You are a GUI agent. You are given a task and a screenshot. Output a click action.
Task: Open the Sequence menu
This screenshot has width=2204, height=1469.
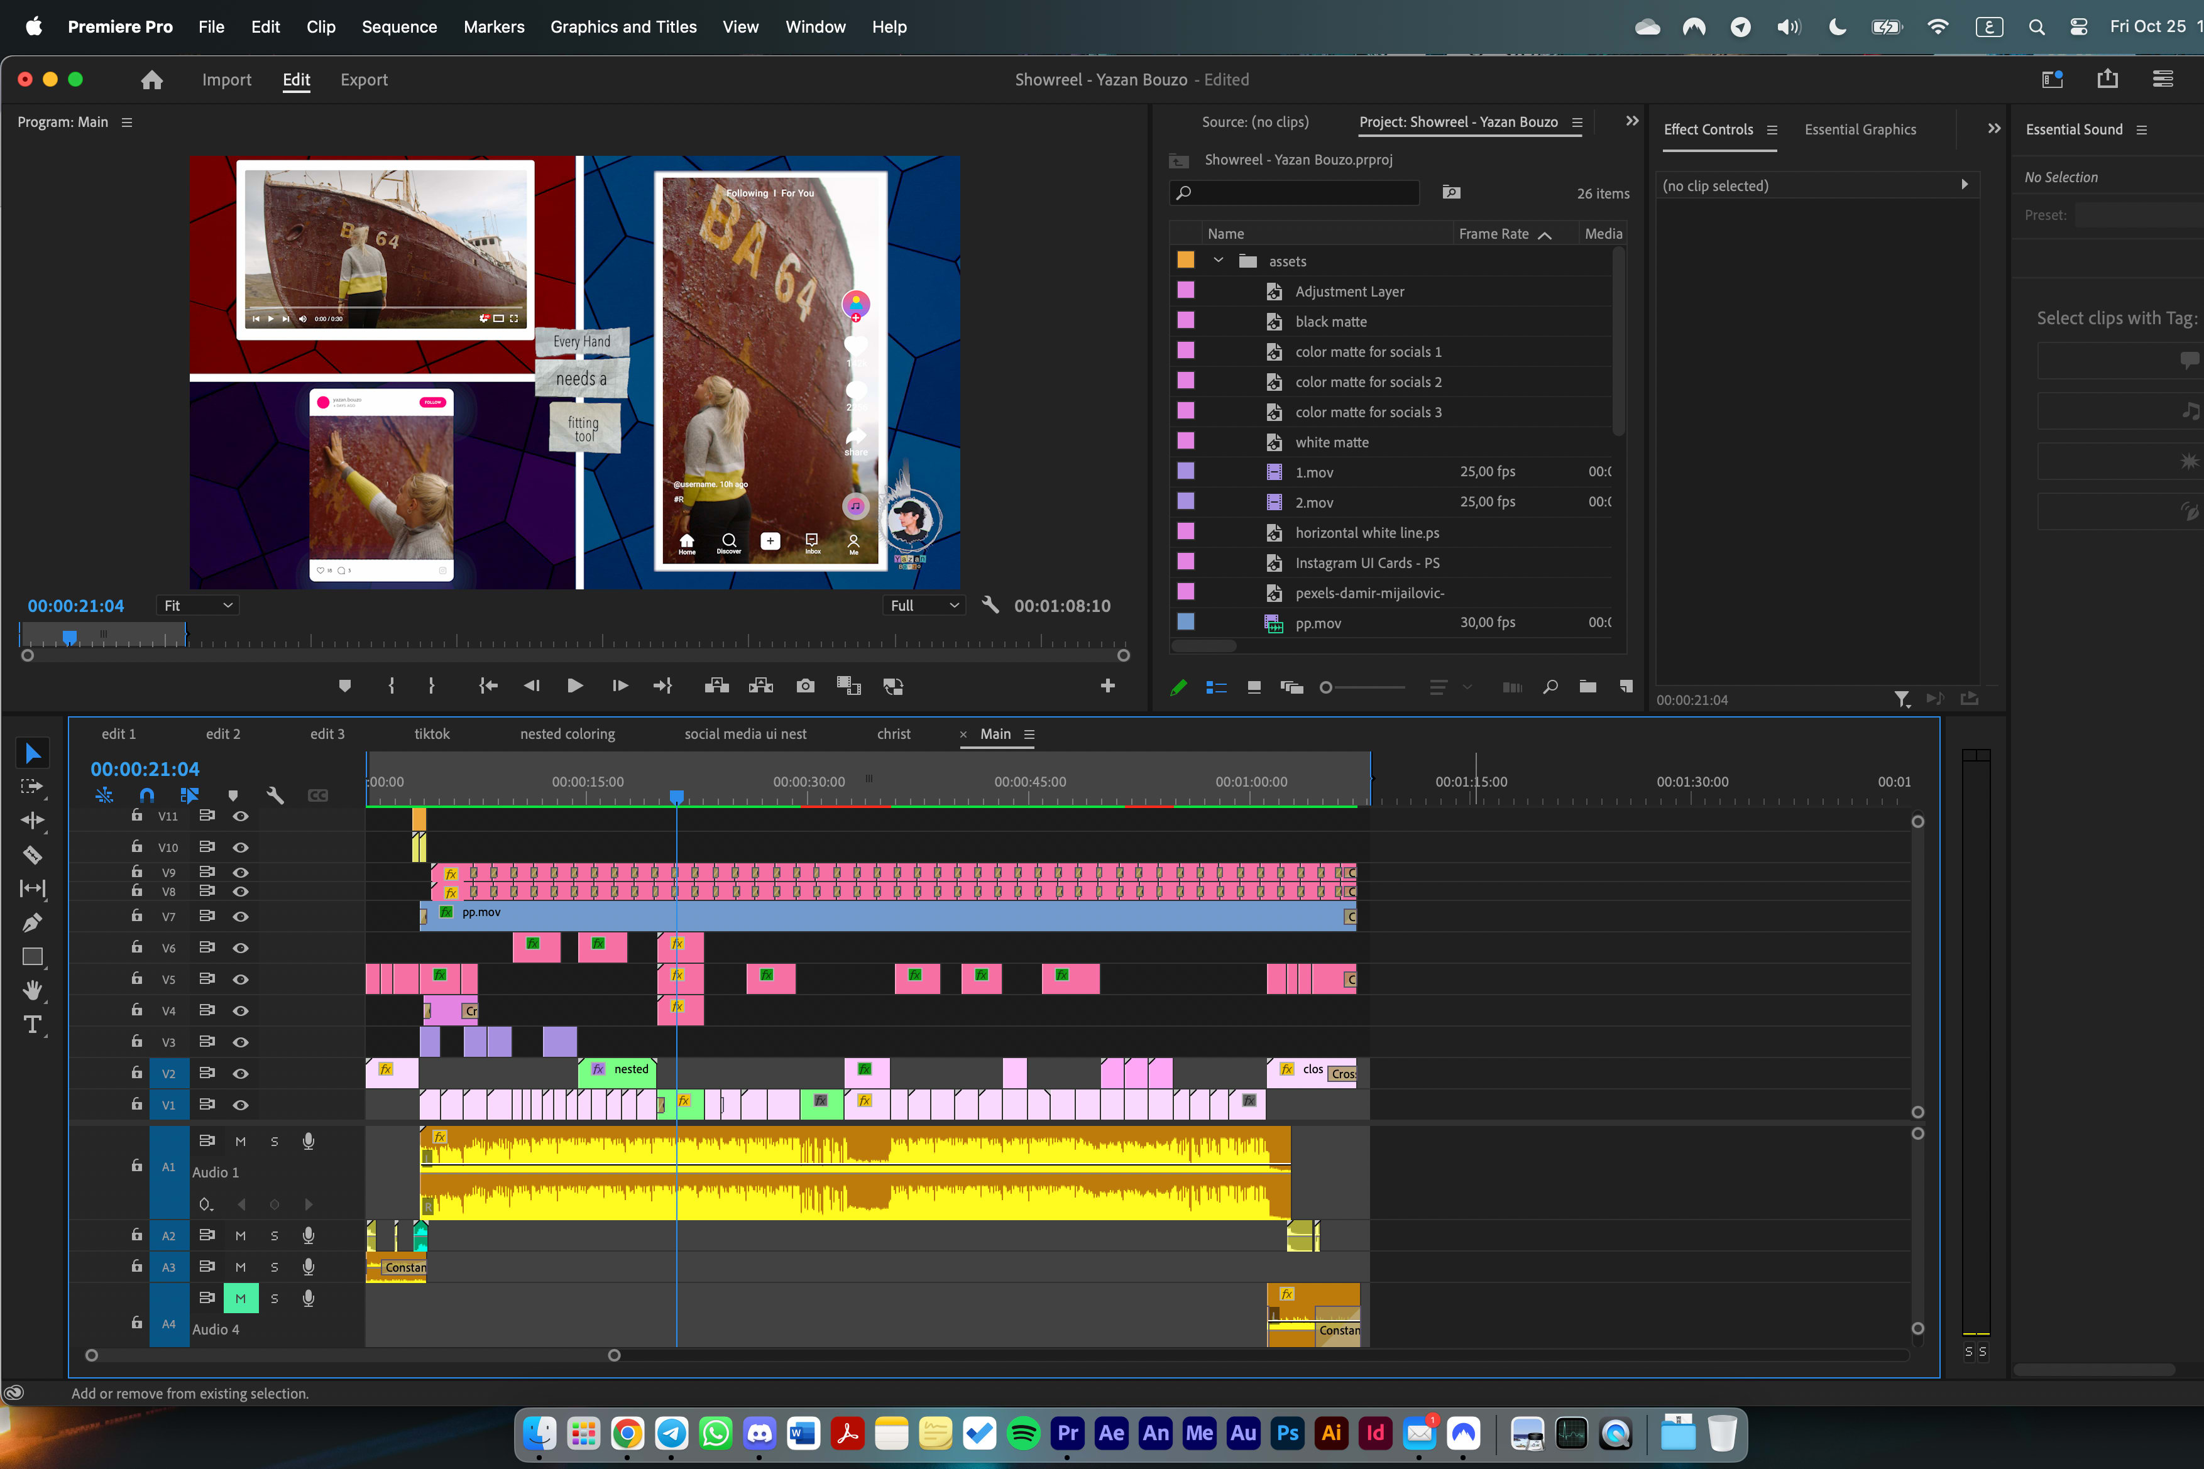tap(399, 26)
